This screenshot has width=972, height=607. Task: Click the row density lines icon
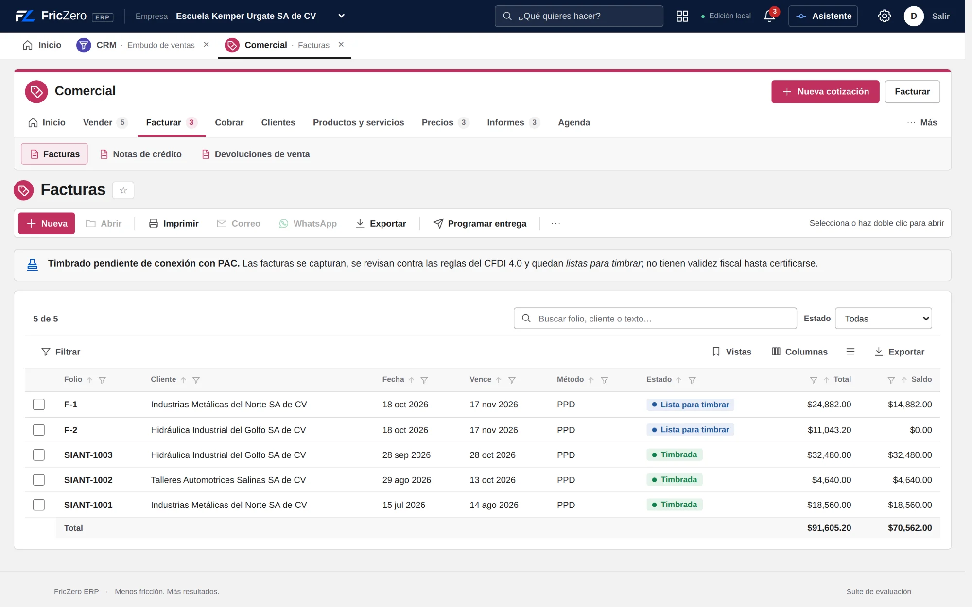click(850, 352)
